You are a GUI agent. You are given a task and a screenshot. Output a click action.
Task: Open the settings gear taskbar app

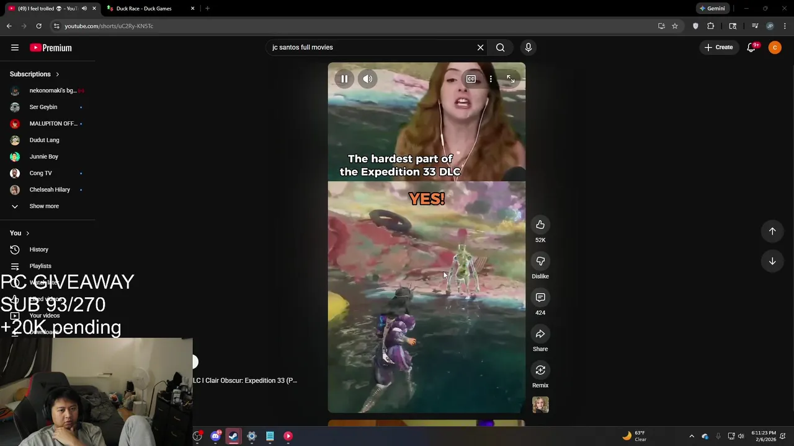click(x=252, y=436)
